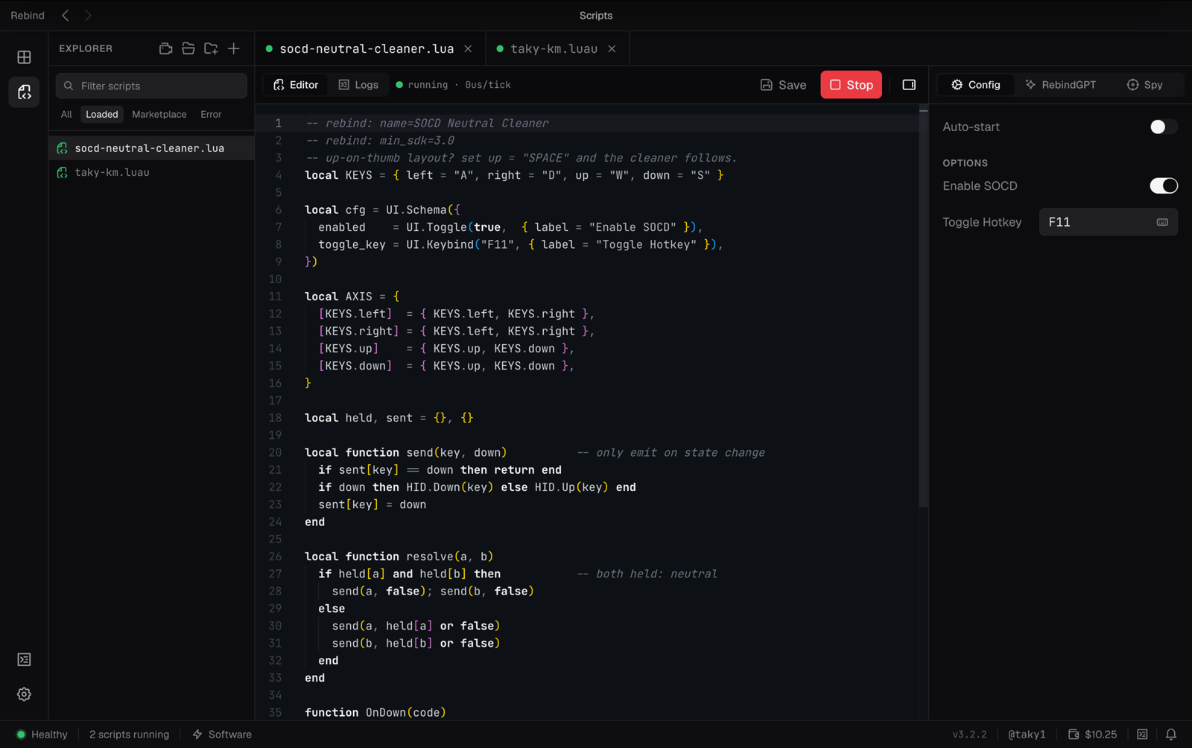
Task: Click the 'function OnDown(code)' line
Action: (x=375, y=712)
